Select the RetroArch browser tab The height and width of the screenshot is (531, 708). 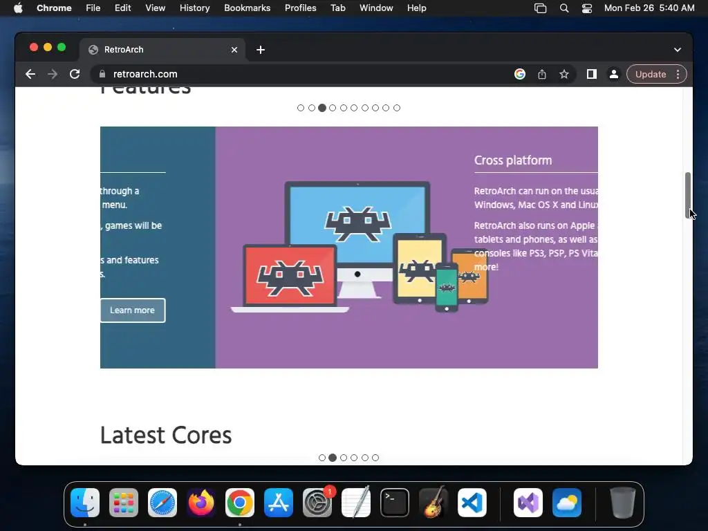(162, 50)
